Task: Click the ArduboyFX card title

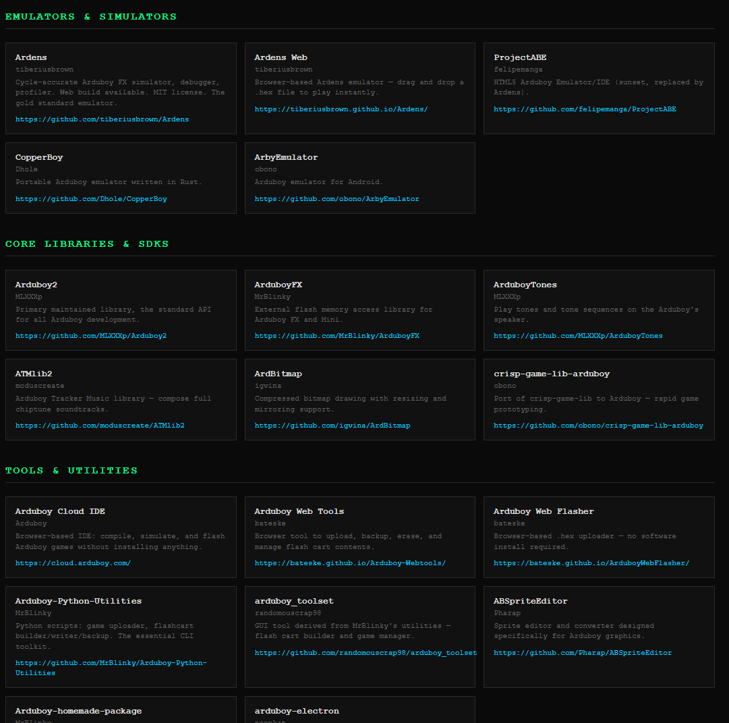Action: tap(278, 285)
